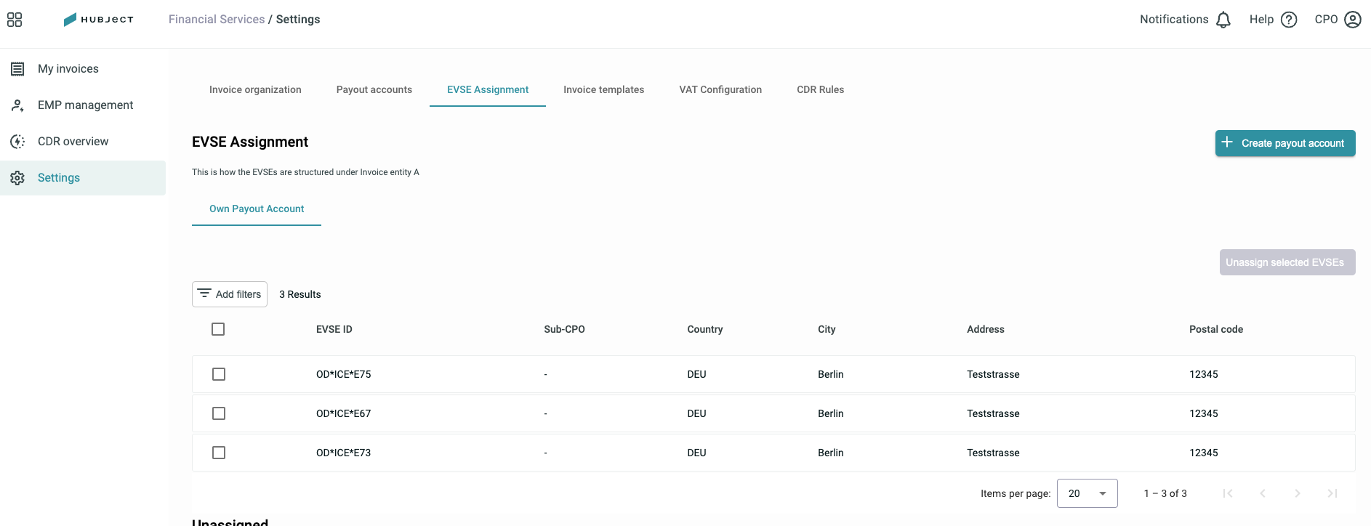Image resolution: width=1371 pixels, height=526 pixels.
Task: Toggle the select-all checkbox in table header
Action: [x=218, y=329]
